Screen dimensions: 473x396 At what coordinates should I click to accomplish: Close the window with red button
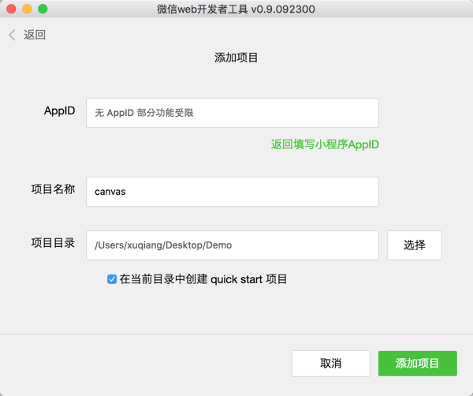[x=11, y=9]
